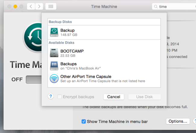Select the Backup disk icon
196x133 pixels.
tap(54, 32)
